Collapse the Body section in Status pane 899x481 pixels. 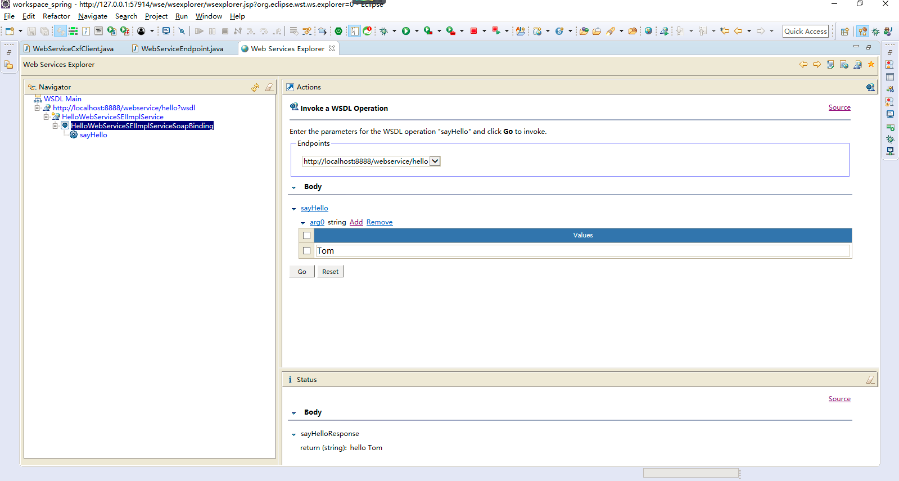(293, 413)
